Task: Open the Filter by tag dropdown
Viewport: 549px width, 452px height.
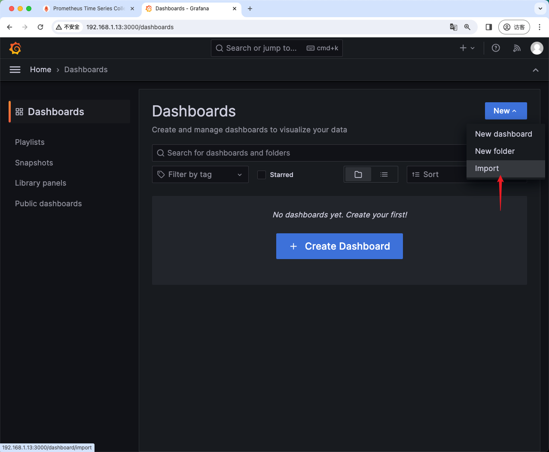Action: (200, 174)
